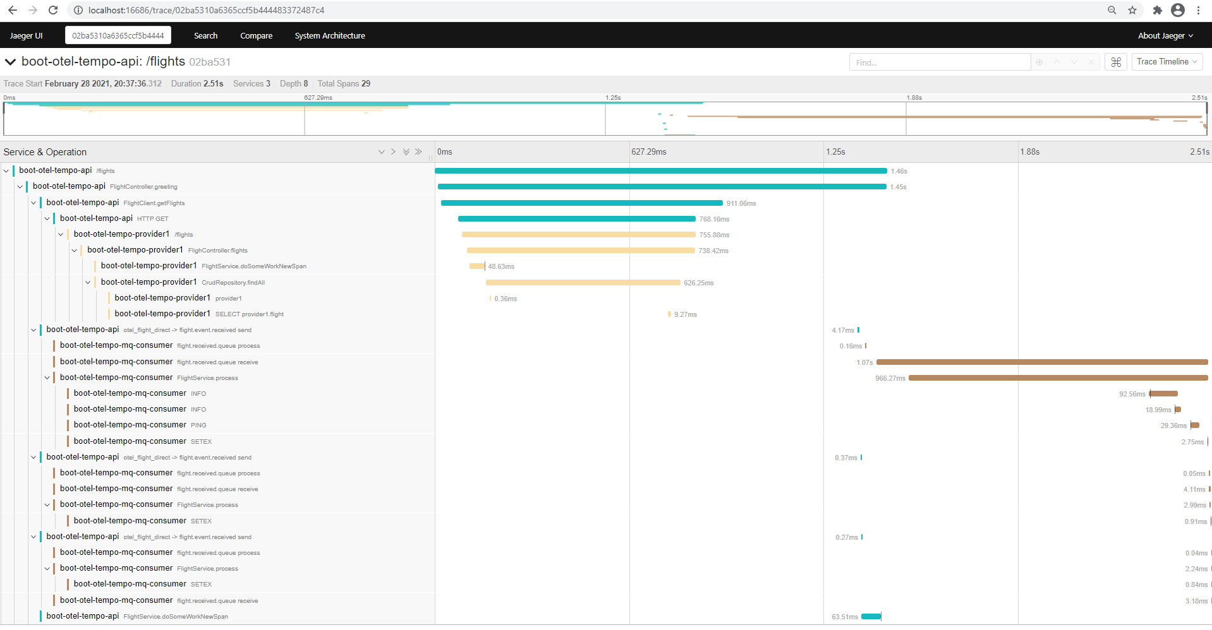View site information icon in address bar
1212x630 pixels.
78,10
